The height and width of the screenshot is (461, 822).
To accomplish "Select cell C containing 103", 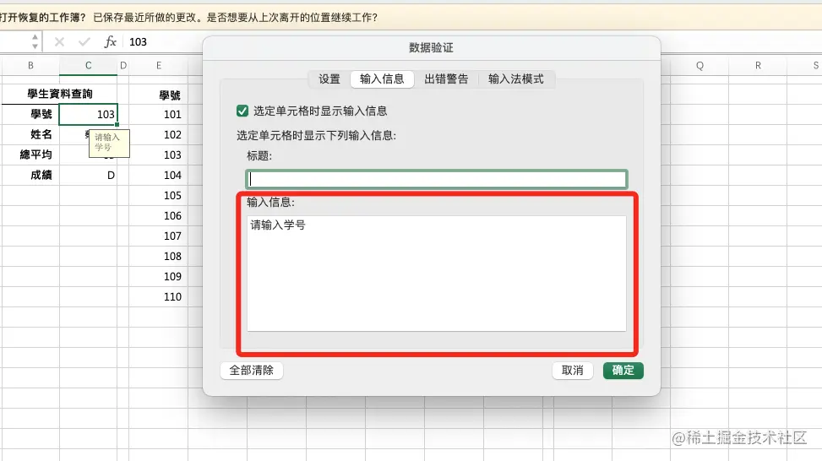I will 88,114.
